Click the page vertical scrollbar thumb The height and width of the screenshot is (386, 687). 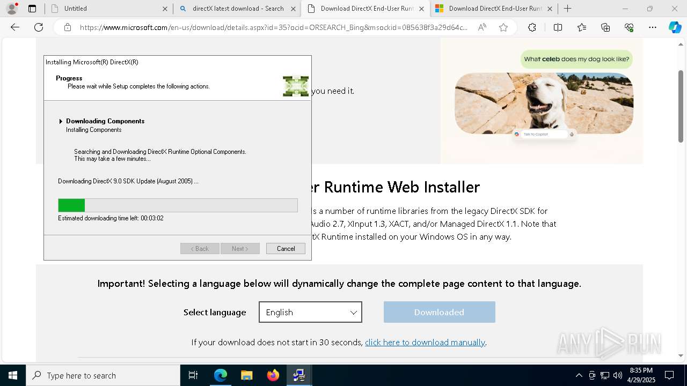click(x=681, y=106)
